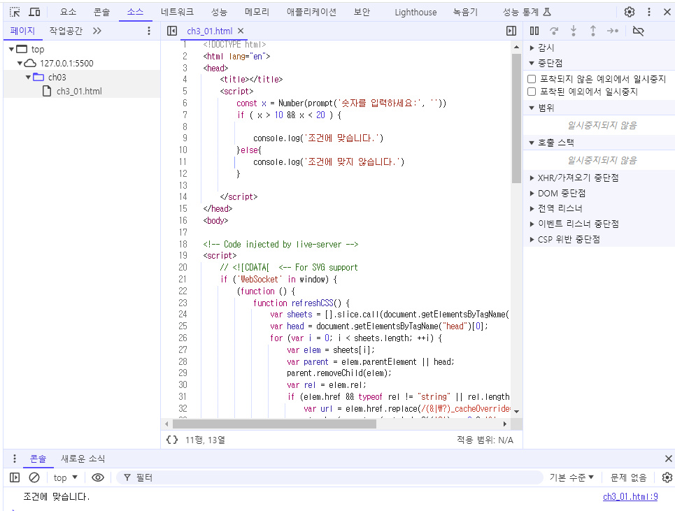Click the editor vertical scrollbar thumb
This screenshot has height=511, width=675.
coord(517,118)
